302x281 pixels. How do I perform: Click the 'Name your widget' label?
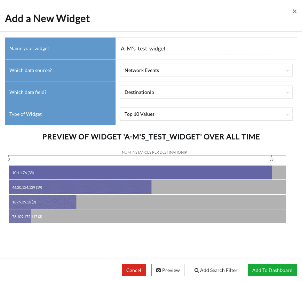coord(29,48)
